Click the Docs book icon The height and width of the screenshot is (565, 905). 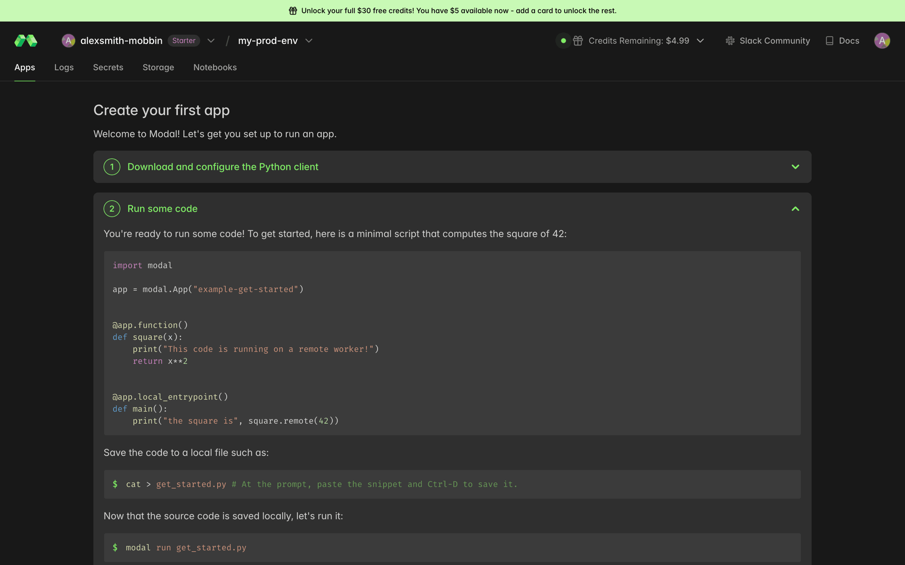pyautogui.click(x=830, y=41)
